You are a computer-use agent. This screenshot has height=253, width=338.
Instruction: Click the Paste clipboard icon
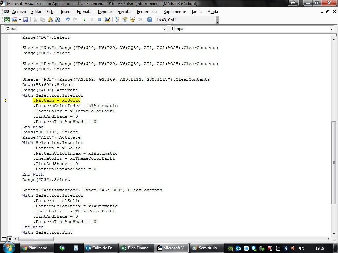[50, 20]
